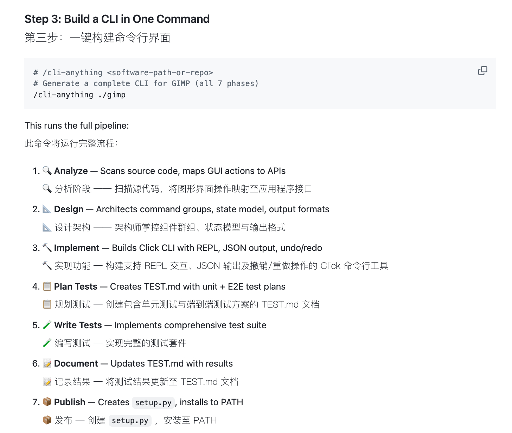The height and width of the screenshot is (433, 512).
Task: Click the clipboard emoji beside Plan Tests
Action: pos(47,286)
